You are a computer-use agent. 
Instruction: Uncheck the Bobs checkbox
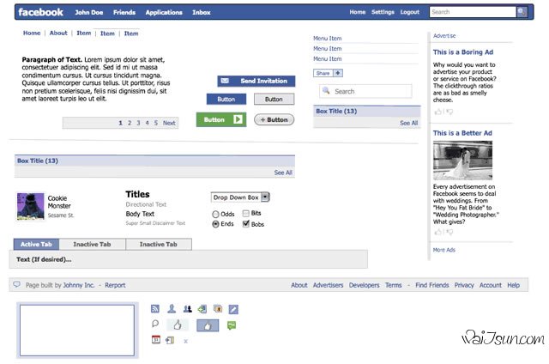tap(246, 223)
